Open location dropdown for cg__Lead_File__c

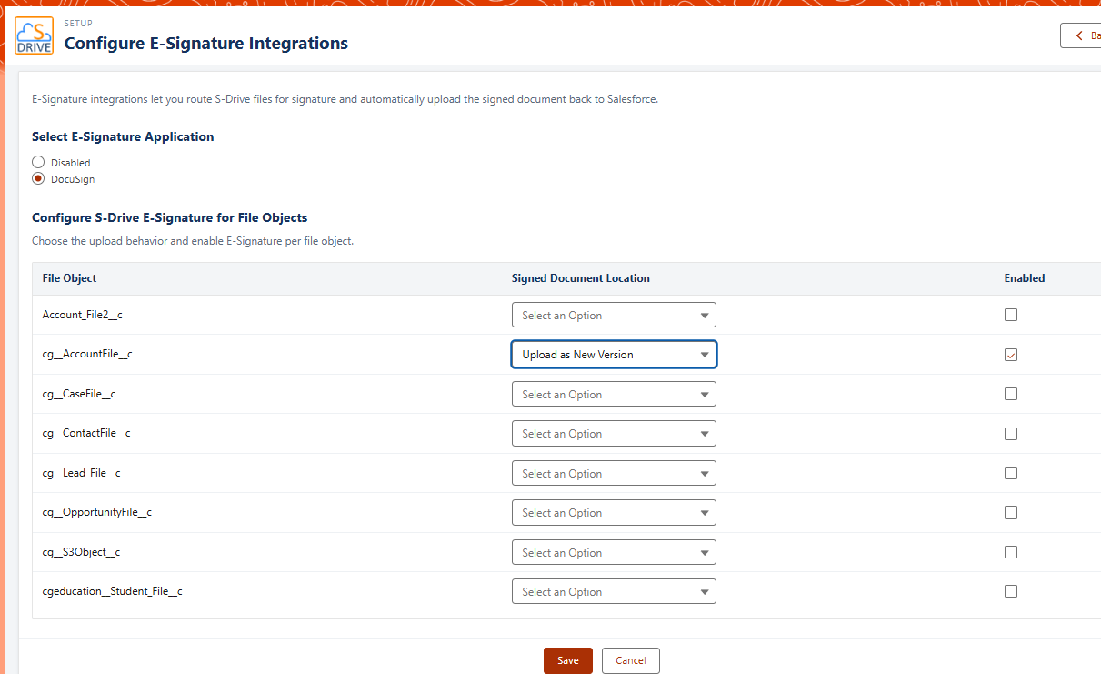point(614,474)
